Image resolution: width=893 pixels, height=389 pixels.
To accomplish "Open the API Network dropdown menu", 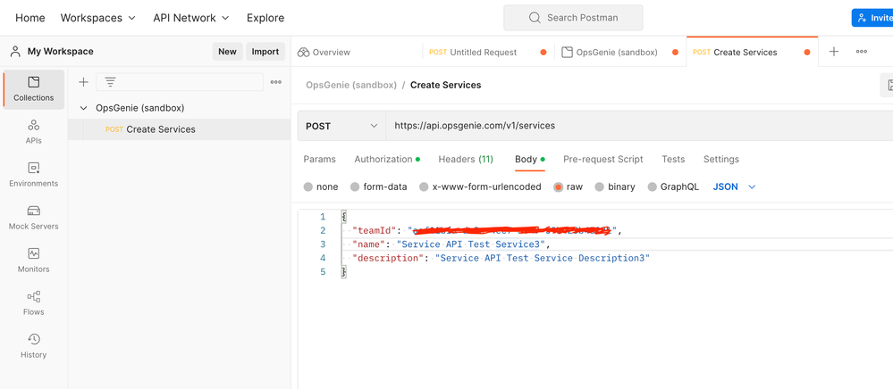I will click(x=191, y=18).
